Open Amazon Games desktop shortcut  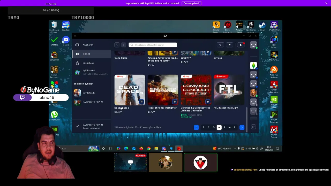tap(239, 27)
